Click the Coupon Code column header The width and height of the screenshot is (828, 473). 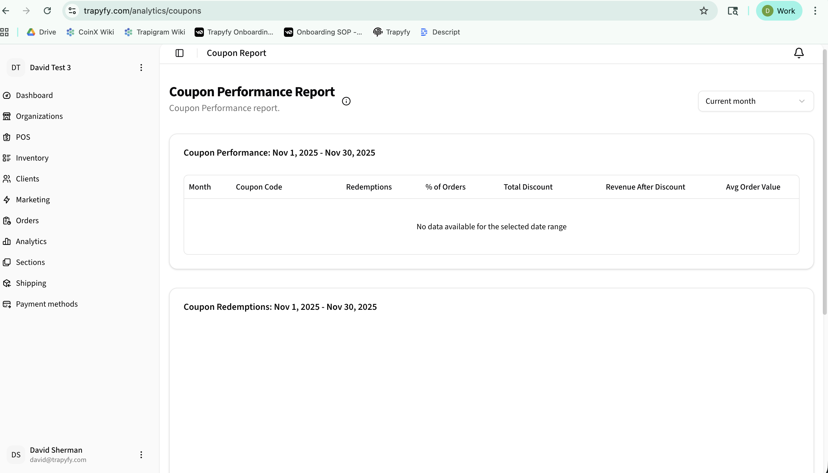(259, 187)
